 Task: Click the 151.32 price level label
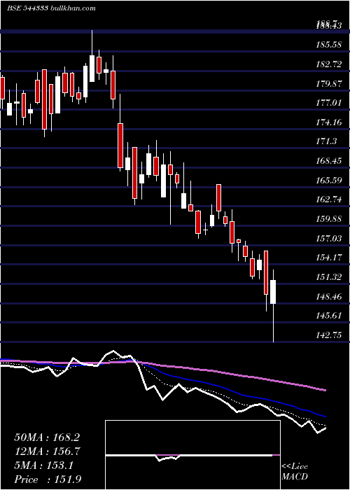click(328, 277)
